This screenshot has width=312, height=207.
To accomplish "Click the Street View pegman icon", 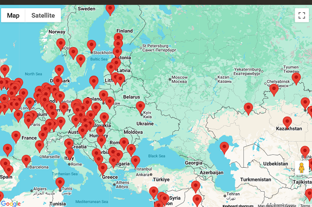I will pyautogui.click(x=301, y=168).
